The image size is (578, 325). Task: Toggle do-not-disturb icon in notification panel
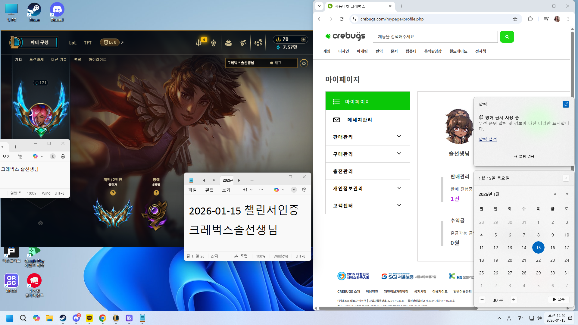click(x=566, y=104)
